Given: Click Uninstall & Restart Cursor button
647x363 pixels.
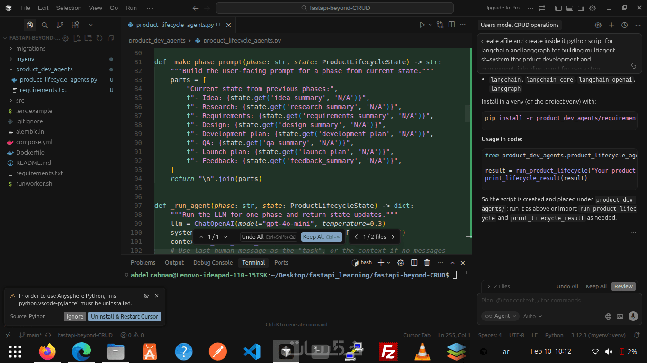Looking at the screenshot, I should 125,317.
